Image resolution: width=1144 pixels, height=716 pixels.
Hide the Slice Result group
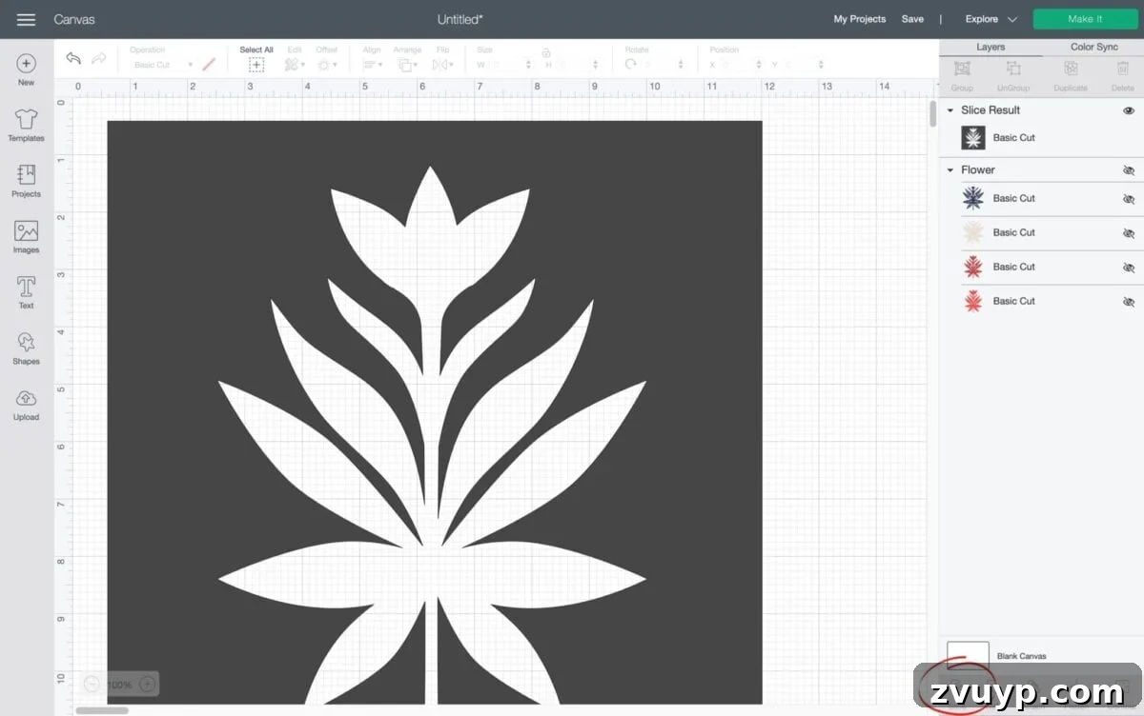tap(1129, 110)
